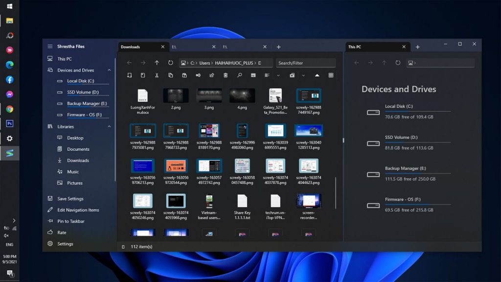Go up one folder level in Downloads pane

point(157,63)
